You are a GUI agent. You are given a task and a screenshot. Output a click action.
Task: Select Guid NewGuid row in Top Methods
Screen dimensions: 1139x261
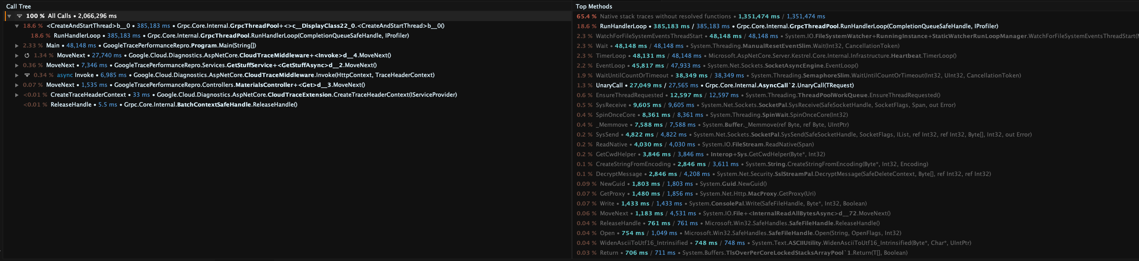(x=856, y=184)
